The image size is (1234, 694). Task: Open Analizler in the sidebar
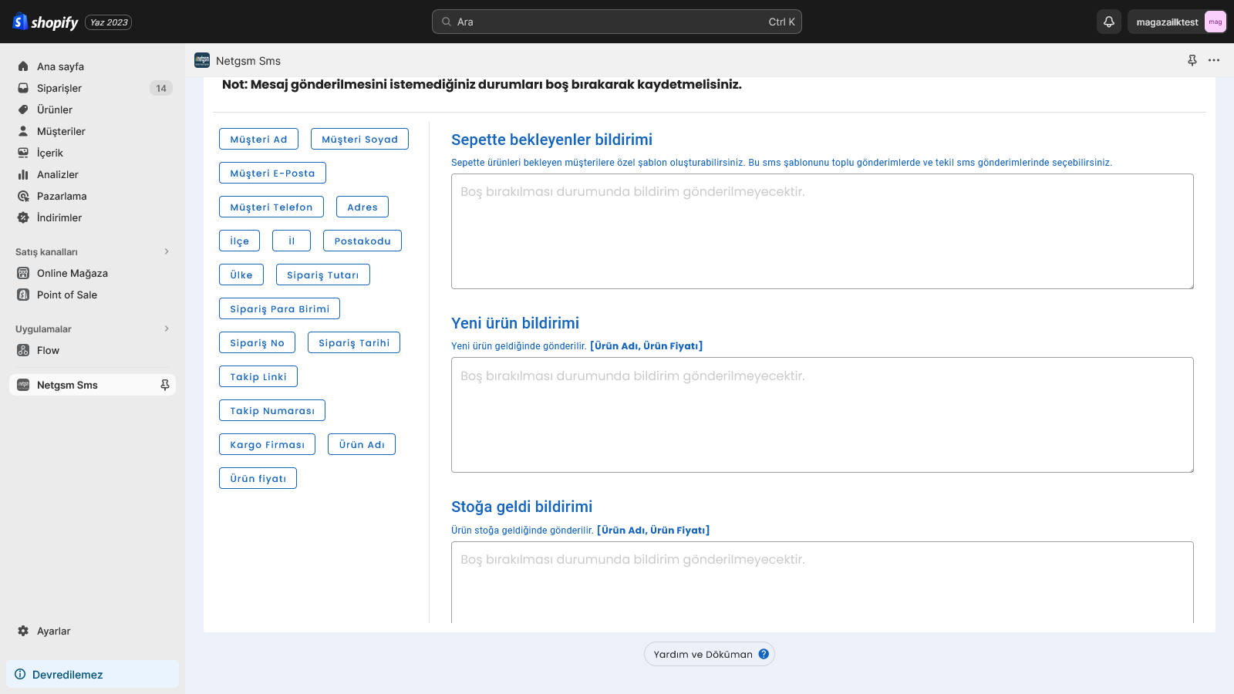tap(93, 174)
